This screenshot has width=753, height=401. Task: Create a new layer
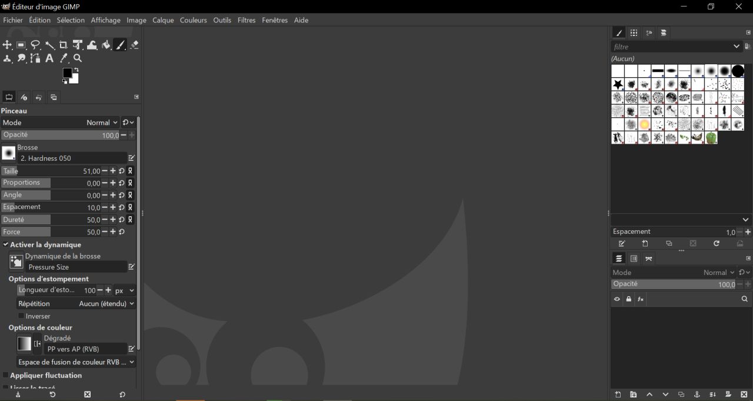click(x=618, y=395)
